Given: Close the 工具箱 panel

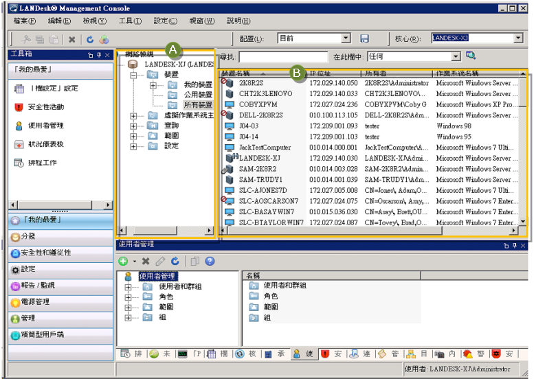Looking at the screenshot, I should click(x=107, y=55).
